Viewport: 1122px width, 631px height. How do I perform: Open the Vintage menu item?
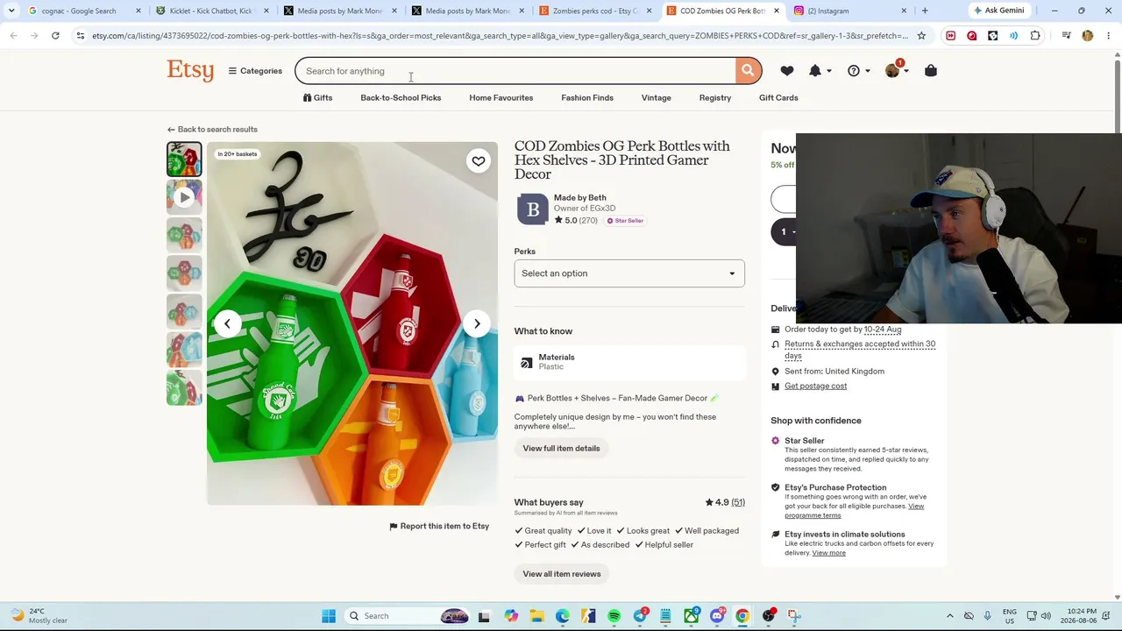tap(656, 98)
